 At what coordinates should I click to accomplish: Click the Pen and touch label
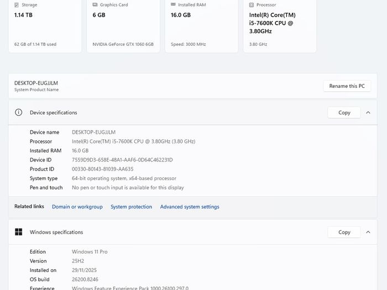coord(46,188)
